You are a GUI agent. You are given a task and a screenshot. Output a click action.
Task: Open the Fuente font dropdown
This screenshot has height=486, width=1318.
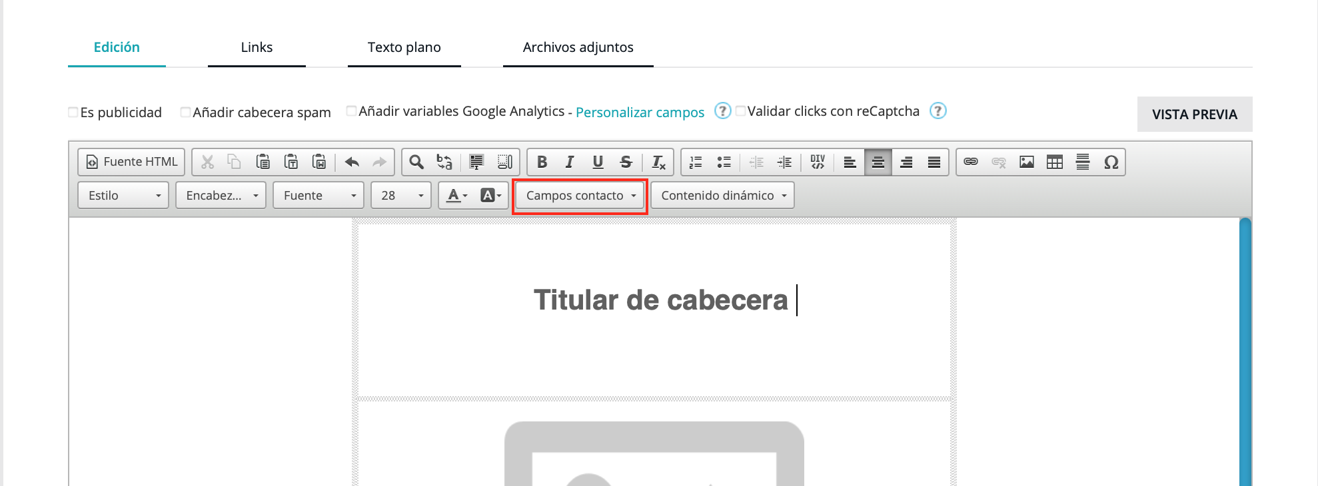click(x=318, y=196)
